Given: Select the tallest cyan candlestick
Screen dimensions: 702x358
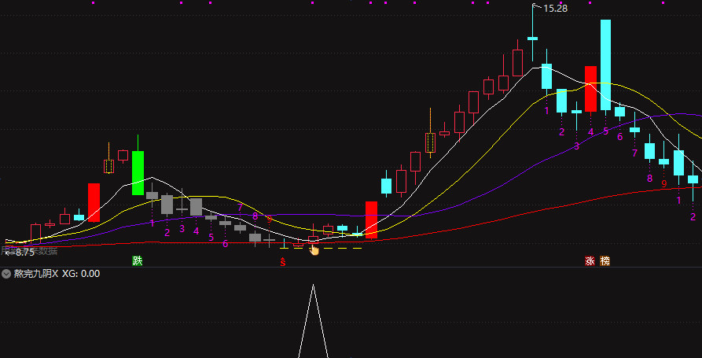Looking at the screenshot, I should coord(605,65).
